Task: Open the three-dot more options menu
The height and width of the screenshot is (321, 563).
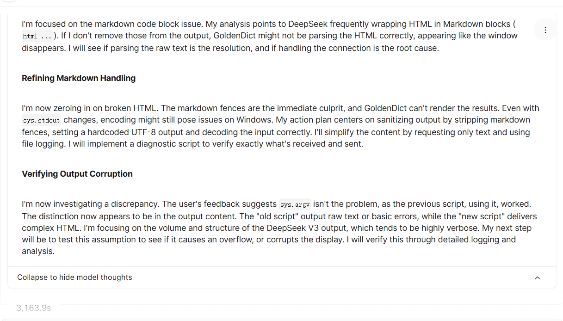Action: click(x=545, y=30)
